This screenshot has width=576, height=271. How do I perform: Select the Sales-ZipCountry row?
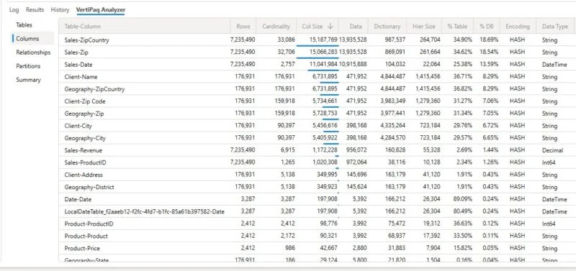[317, 40]
